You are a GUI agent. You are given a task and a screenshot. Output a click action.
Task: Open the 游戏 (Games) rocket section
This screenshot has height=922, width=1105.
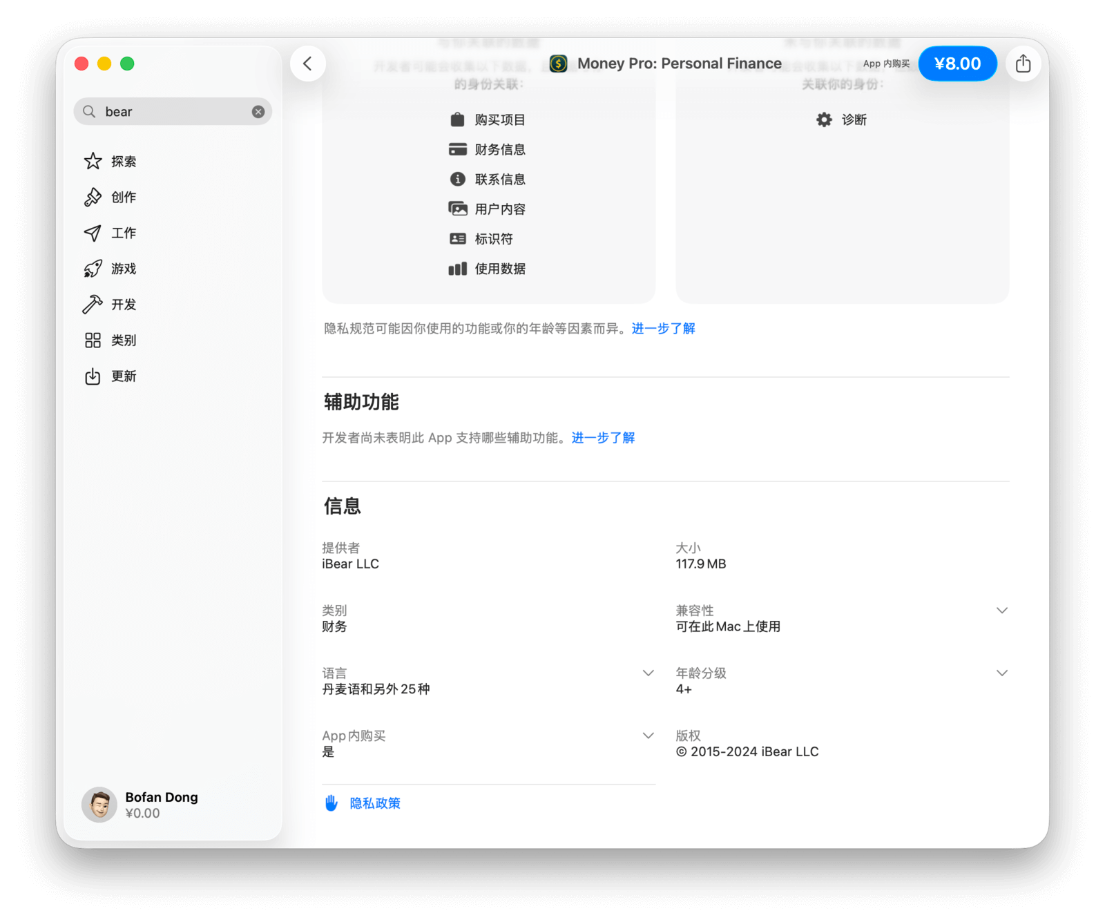[x=110, y=269]
